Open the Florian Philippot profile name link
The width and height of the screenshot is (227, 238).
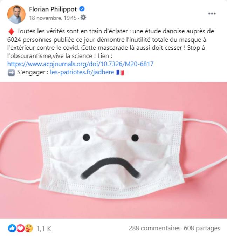(x=53, y=9)
